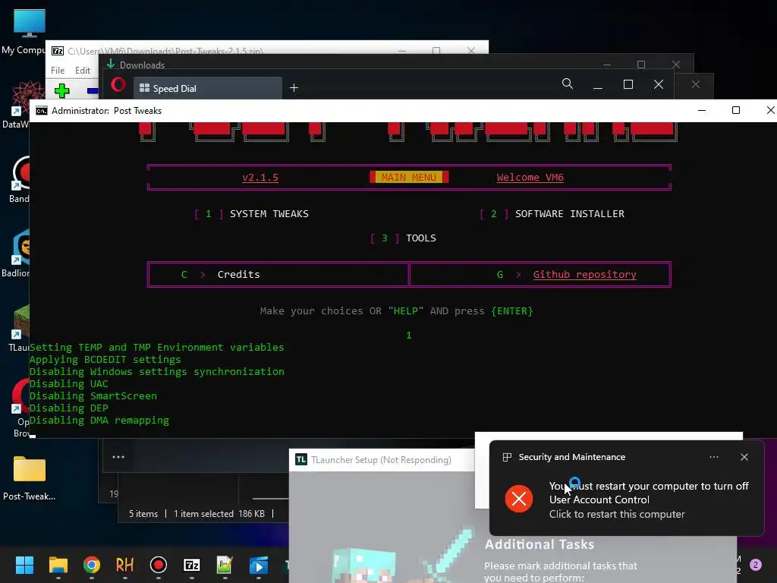Open the TLauncher desktop shortcut
The image size is (777, 583).
(20, 327)
